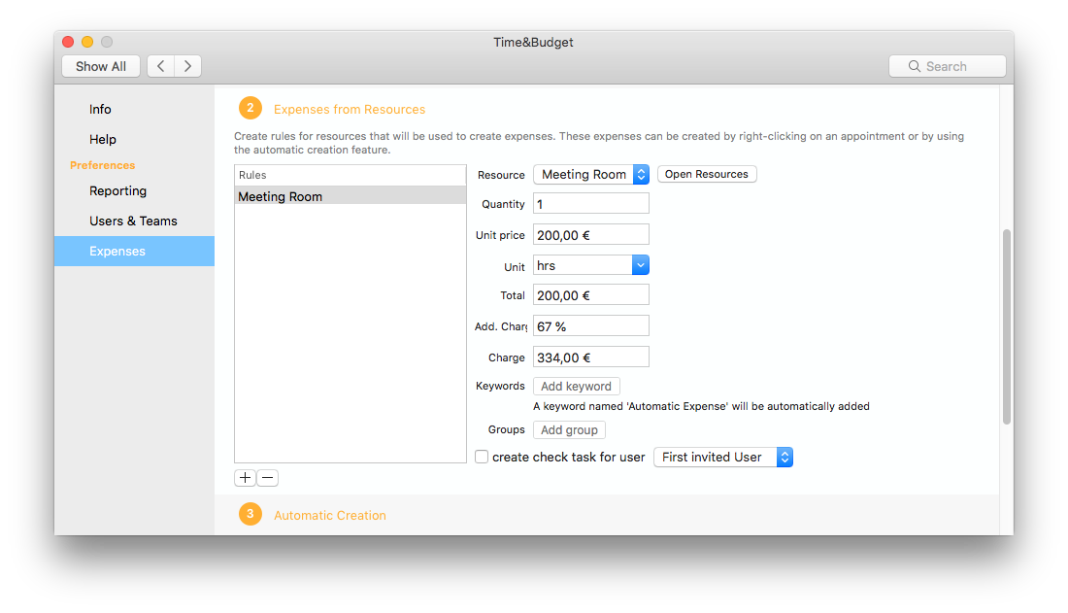1068x613 pixels.
Task: Click the forward navigation arrow
Action: pyautogui.click(x=188, y=66)
